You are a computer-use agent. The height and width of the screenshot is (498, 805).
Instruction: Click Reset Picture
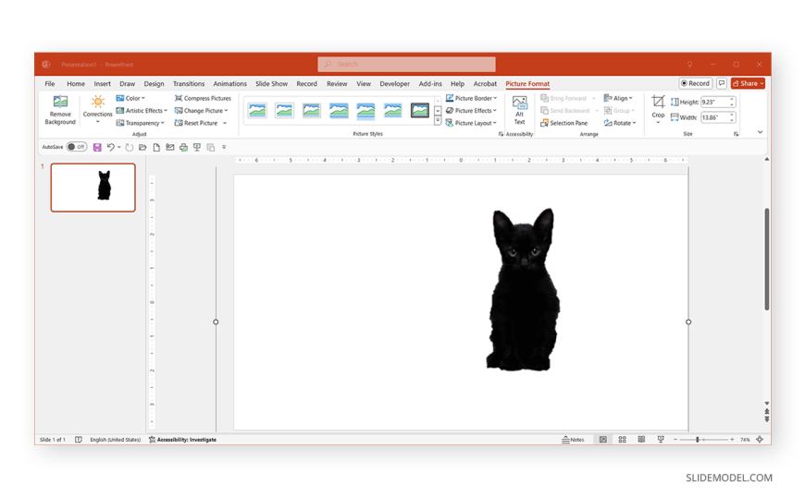coord(196,123)
